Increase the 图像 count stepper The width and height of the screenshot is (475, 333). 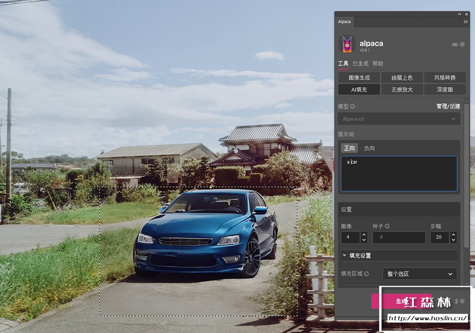click(x=364, y=235)
